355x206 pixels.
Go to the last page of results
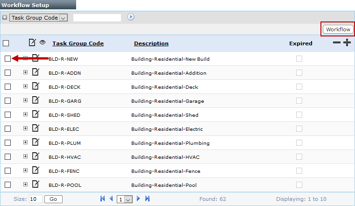click(x=147, y=199)
